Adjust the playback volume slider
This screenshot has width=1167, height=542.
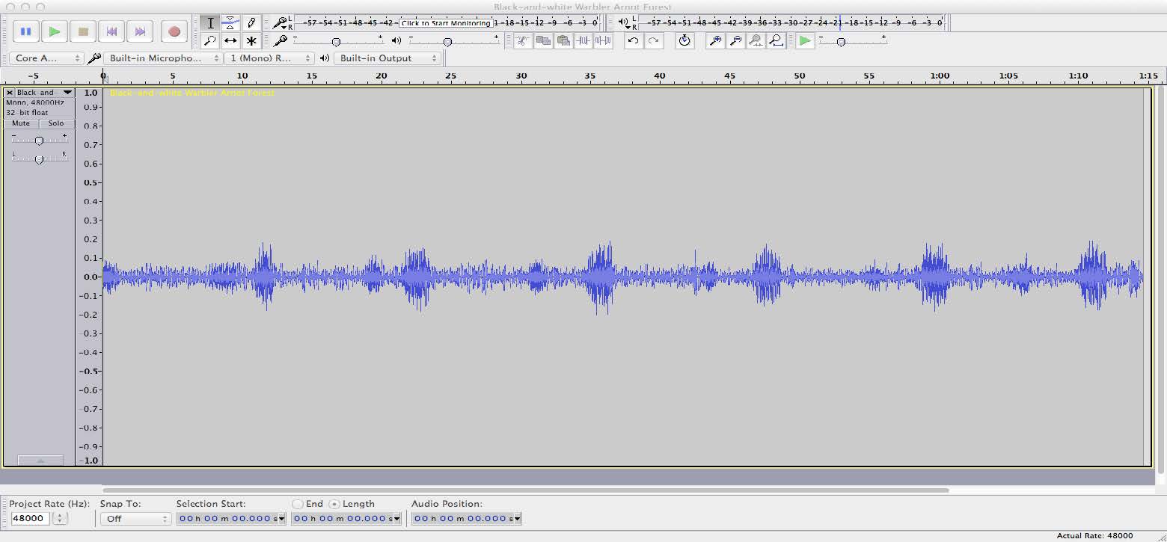click(447, 43)
